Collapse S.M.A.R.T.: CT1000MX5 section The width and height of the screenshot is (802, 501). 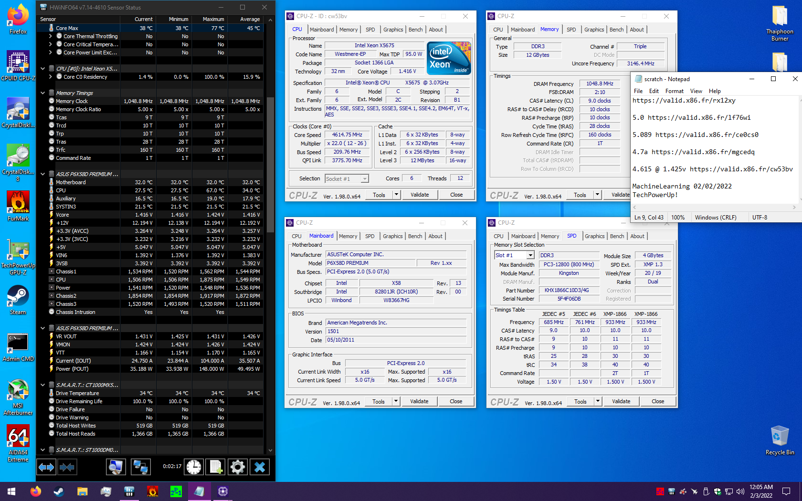click(x=43, y=385)
